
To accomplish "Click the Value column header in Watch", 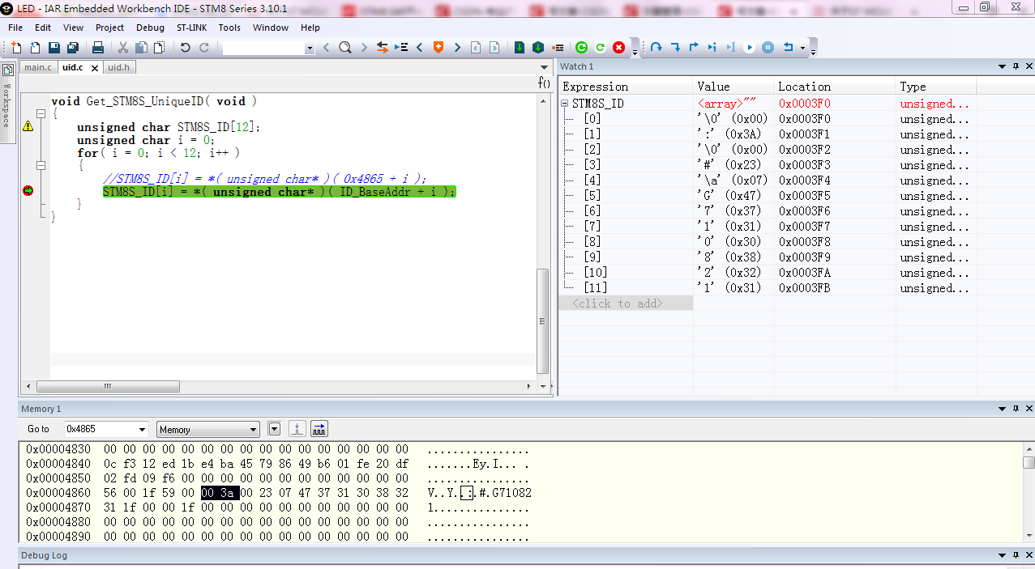I will click(733, 87).
